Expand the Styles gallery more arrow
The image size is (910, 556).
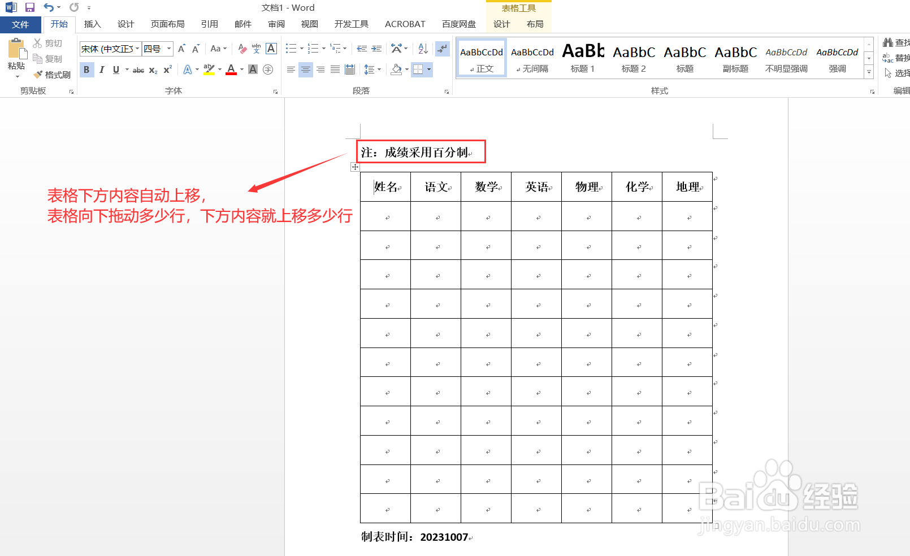(869, 72)
